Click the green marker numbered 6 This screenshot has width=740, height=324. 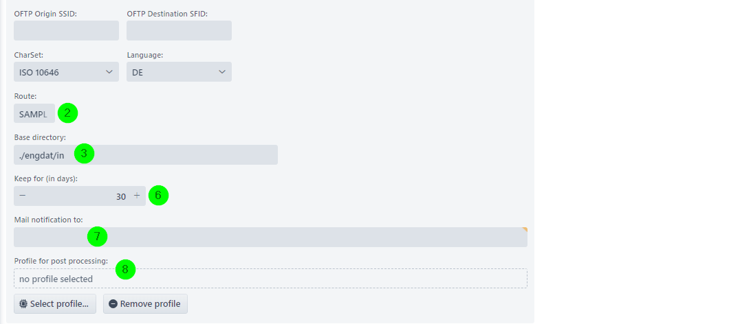[159, 196]
